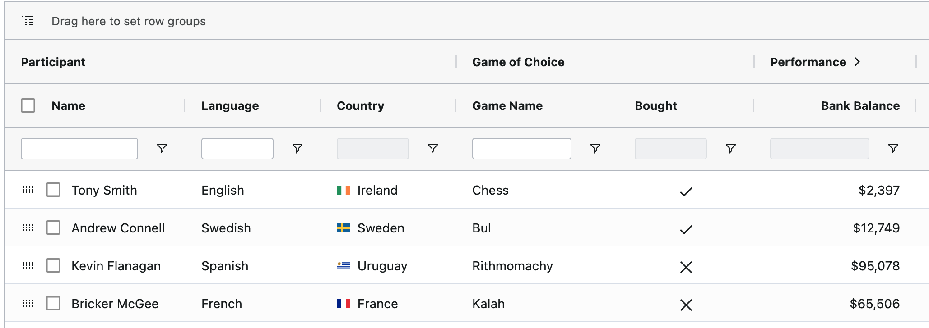Viewport: 929px width, 328px height.
Task: Open the Bought column filter icon
Action: [x=730, y=149]
